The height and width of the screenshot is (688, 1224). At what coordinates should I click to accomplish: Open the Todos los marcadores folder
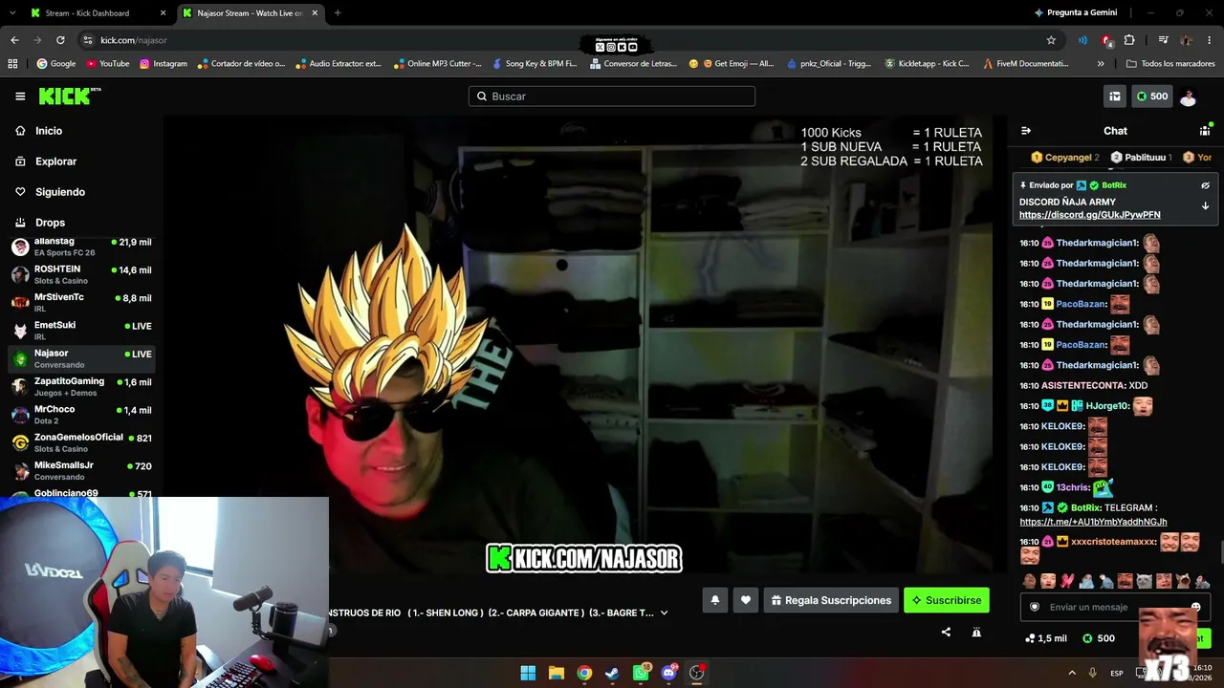(1170, 64)
